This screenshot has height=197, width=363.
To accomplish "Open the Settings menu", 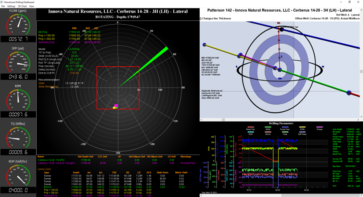I will (x=11, y=6).
